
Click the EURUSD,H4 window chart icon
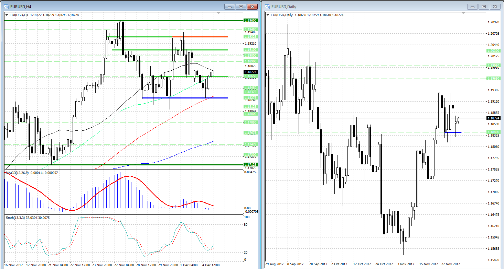tap(6, 7)
